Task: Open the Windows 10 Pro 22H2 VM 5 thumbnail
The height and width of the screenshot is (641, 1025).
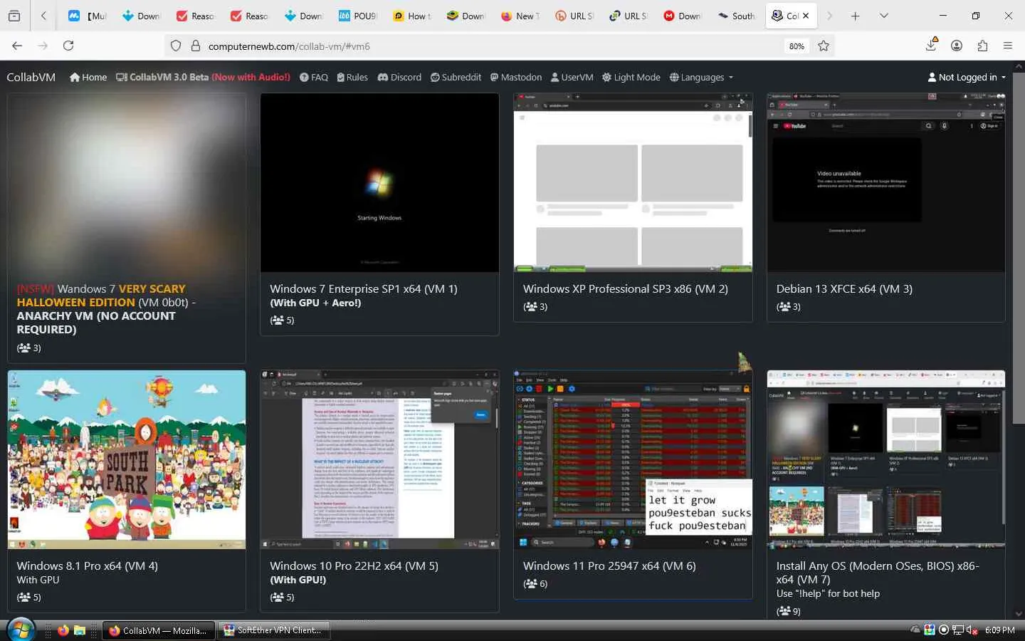Action: [x=379, y=459]
